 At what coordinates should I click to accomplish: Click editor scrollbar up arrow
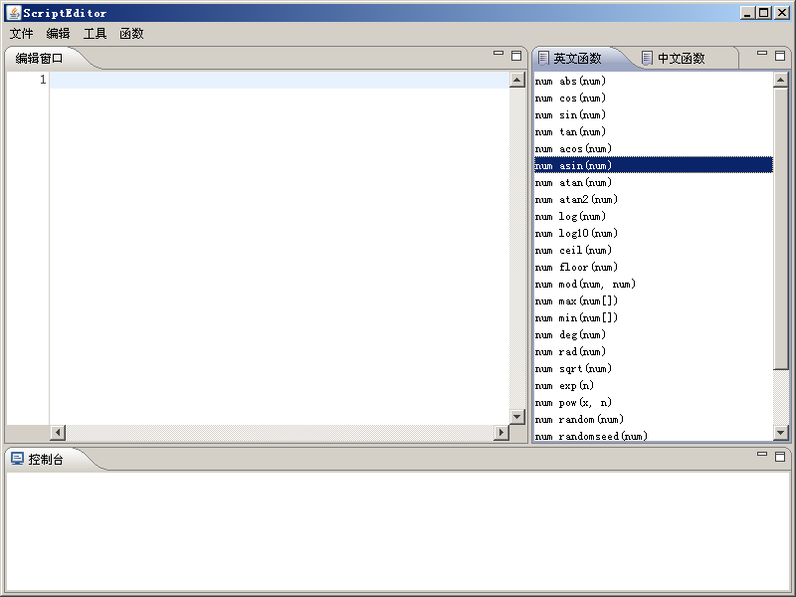tap(516, 80)
